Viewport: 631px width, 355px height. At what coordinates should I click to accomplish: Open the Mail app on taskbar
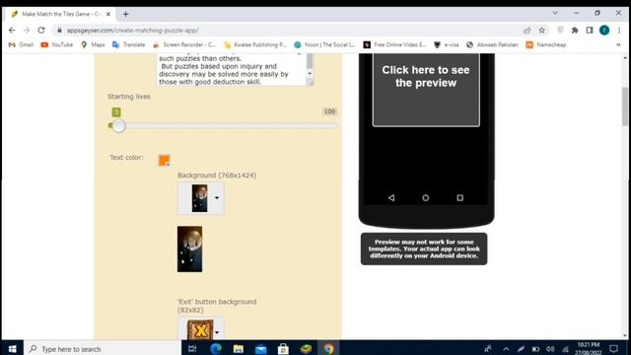[x=260, y=348]
